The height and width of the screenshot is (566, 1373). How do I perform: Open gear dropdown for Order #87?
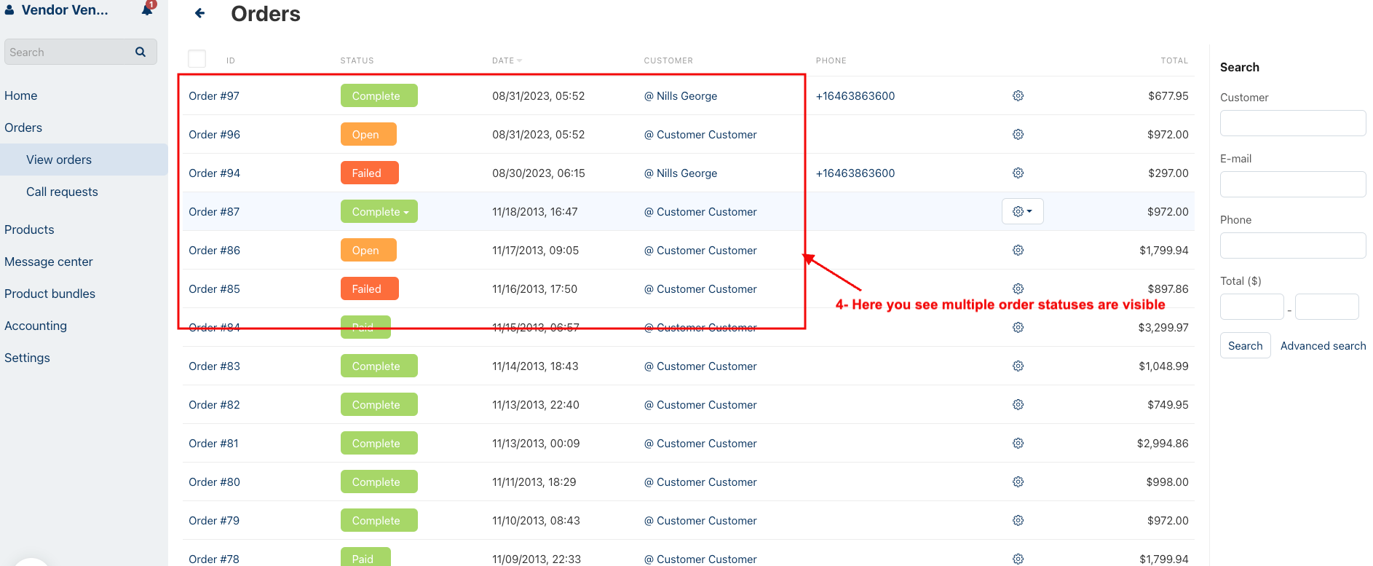point(1022,211)
